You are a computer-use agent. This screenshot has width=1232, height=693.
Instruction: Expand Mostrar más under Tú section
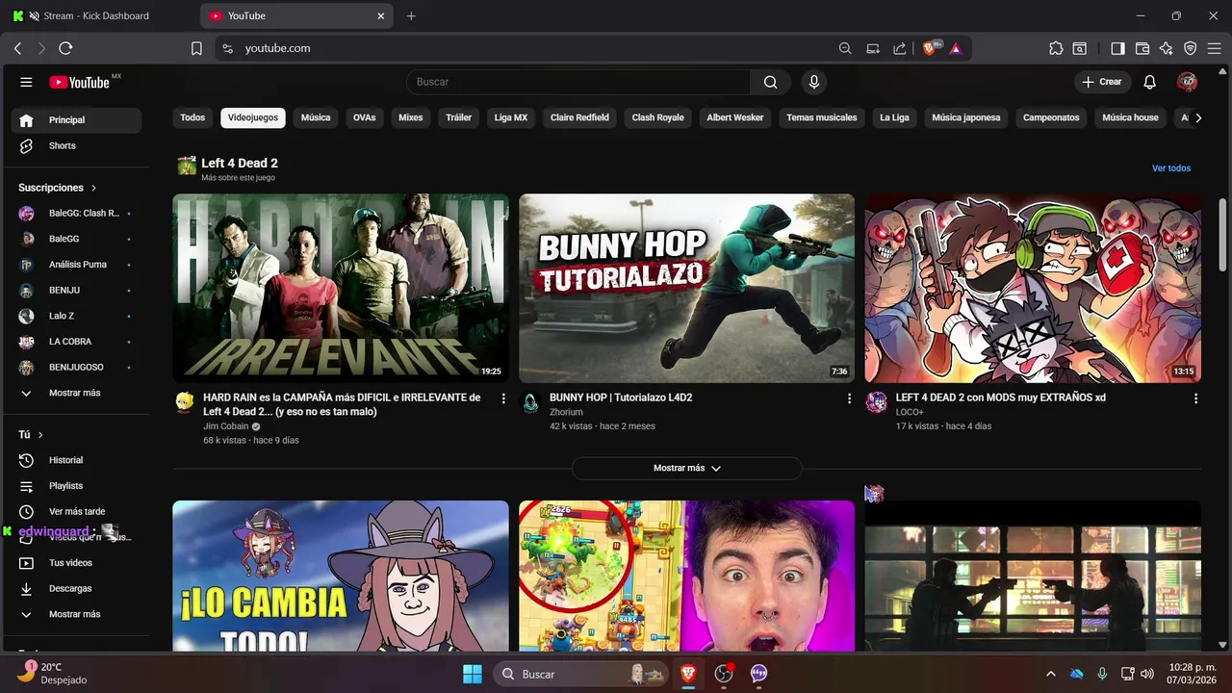click(76, 614)
